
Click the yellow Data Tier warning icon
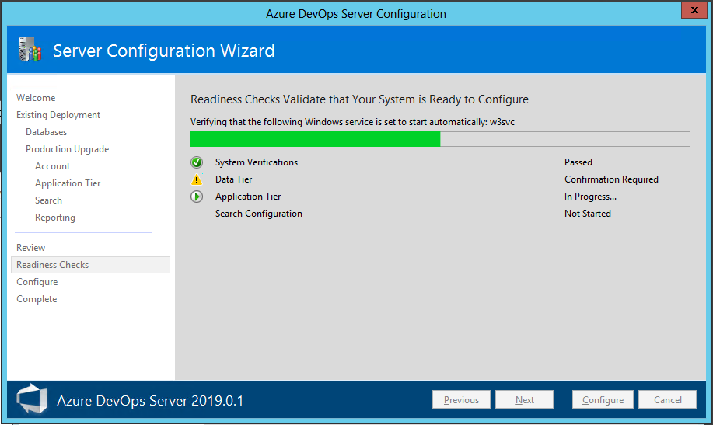click(197, 179)
